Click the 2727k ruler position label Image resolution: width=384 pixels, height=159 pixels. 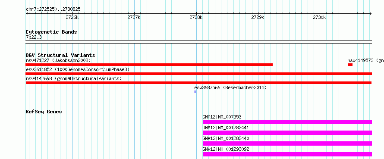coord(134,17)
